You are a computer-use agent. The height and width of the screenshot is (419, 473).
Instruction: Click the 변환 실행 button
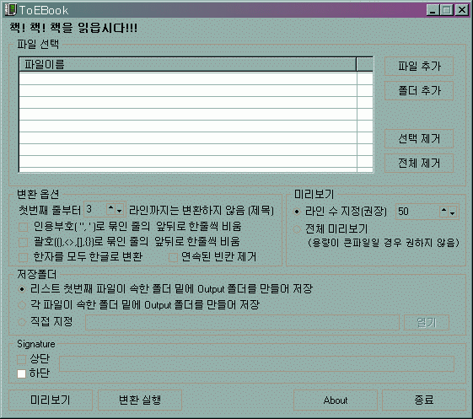[x=140, y=400]
